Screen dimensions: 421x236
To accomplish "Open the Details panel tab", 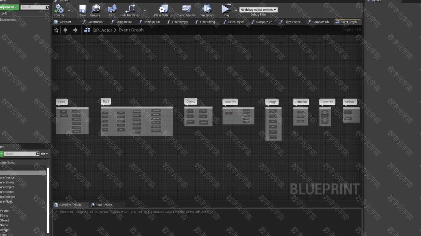I will point(376,1).
